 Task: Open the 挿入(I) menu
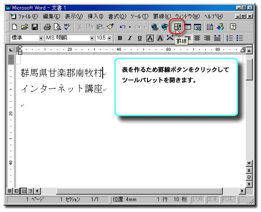[x=95, y=17]
